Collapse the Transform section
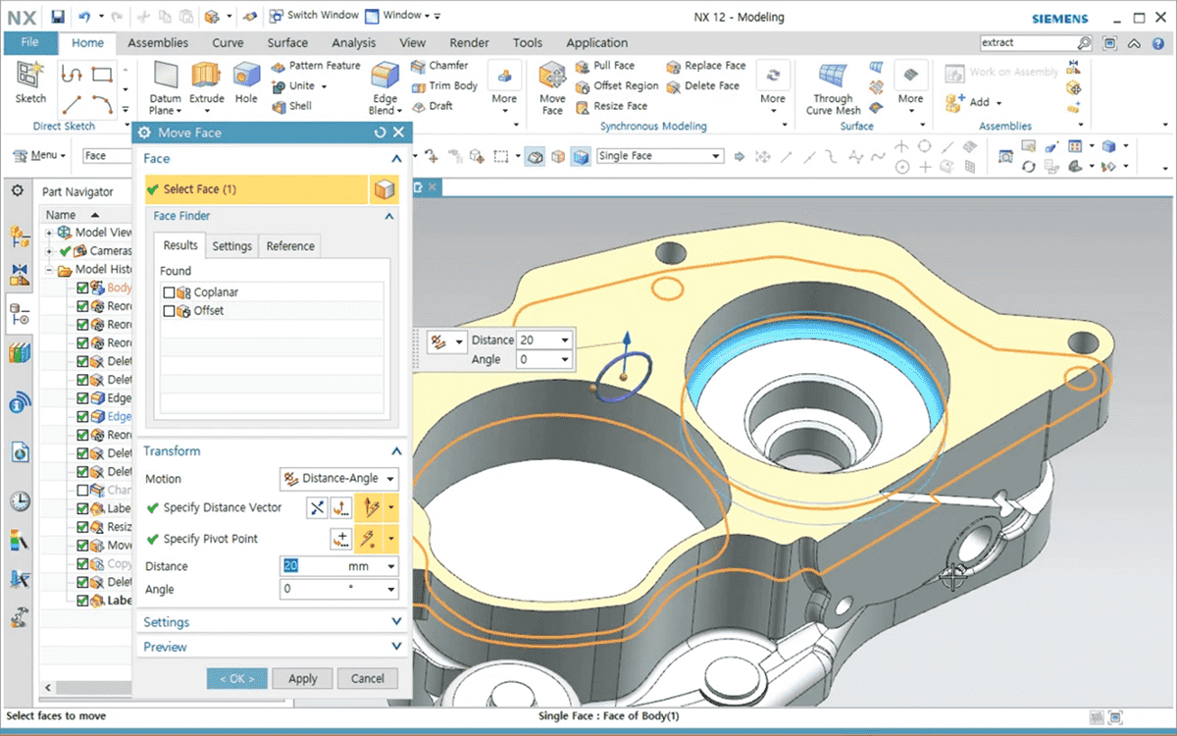The height and width of the screenshot is (736, 1177). pyautogui.click(x=396, y=451)
